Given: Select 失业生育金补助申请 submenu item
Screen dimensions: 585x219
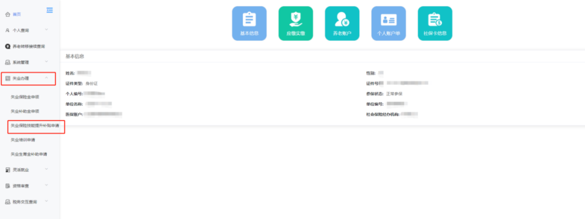Looking at the screenshot, I should point(29,154).
